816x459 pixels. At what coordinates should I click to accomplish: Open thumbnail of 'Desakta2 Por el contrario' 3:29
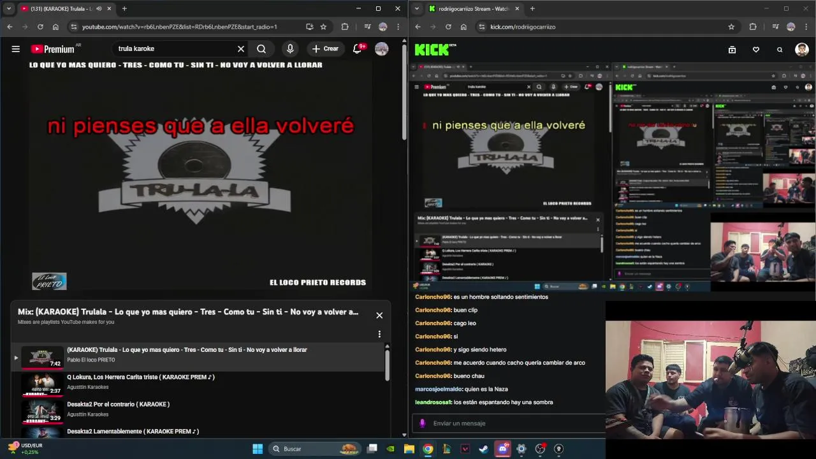[x=42, y=411]
